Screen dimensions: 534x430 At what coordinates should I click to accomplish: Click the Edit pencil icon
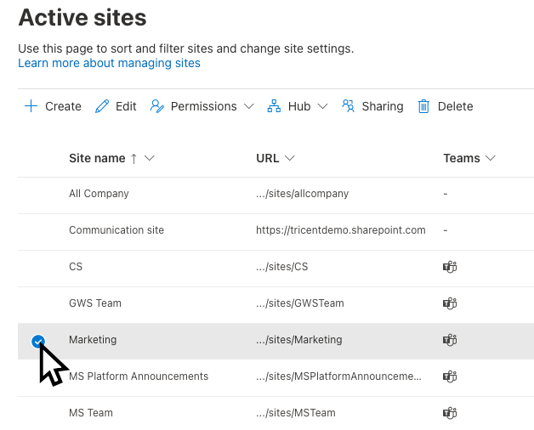point(103,106)
